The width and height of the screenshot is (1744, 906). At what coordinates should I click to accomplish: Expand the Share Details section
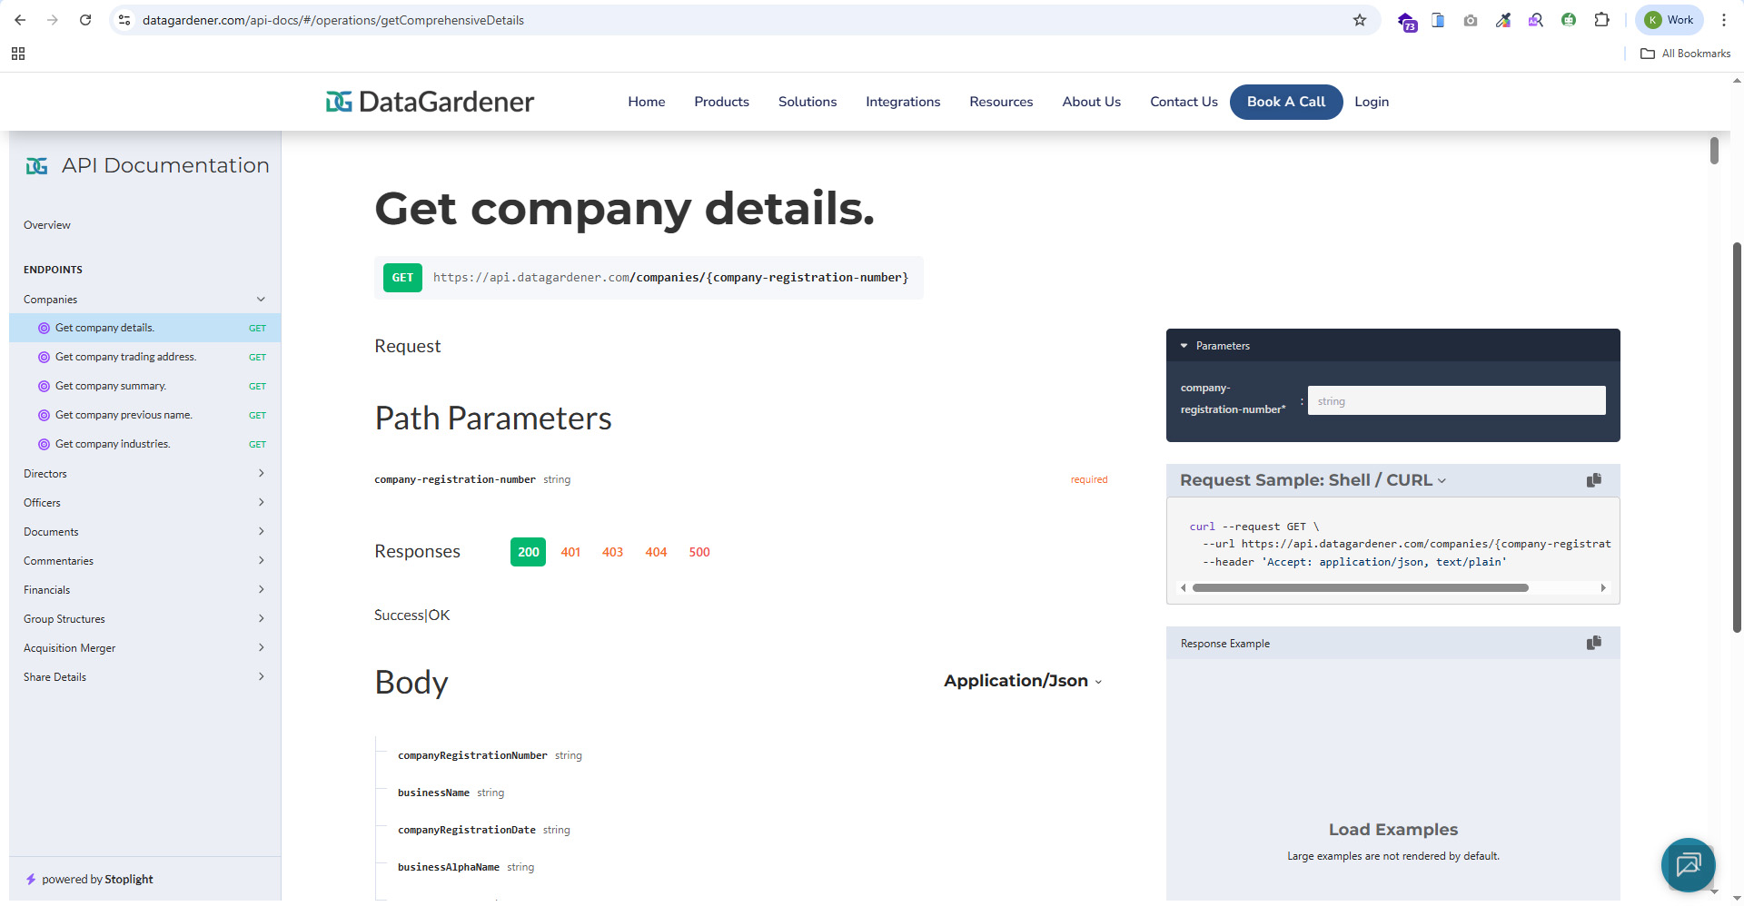261,676
